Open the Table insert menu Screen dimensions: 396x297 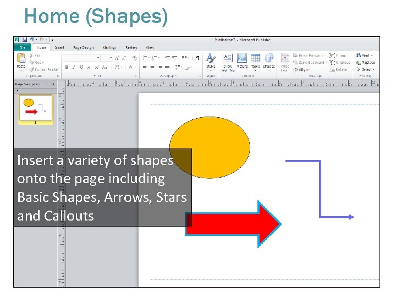(255, 62)
